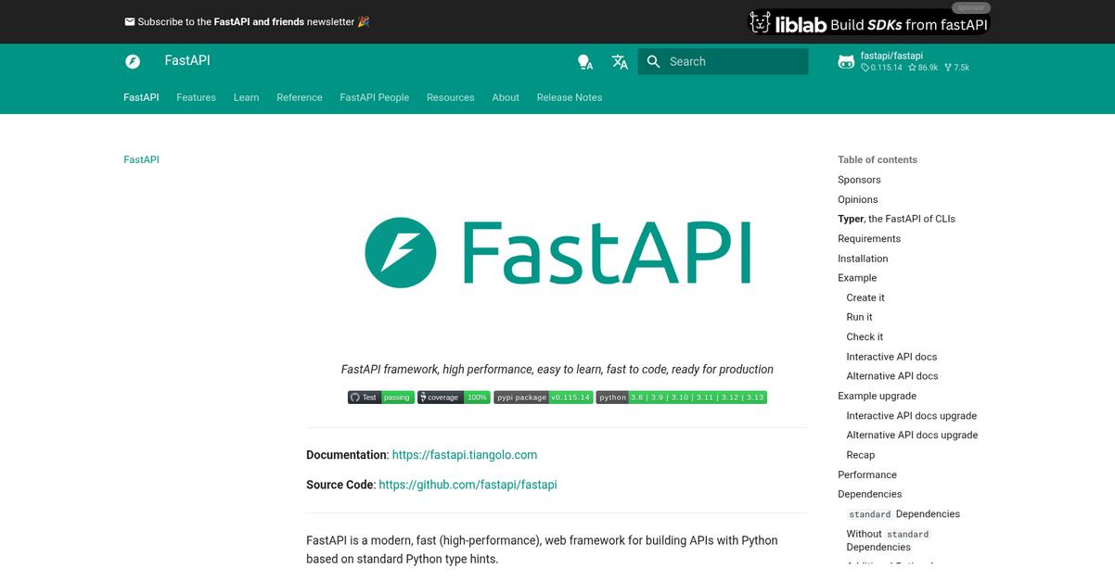Switch to the Reference tab

click(x=300, y=97)
